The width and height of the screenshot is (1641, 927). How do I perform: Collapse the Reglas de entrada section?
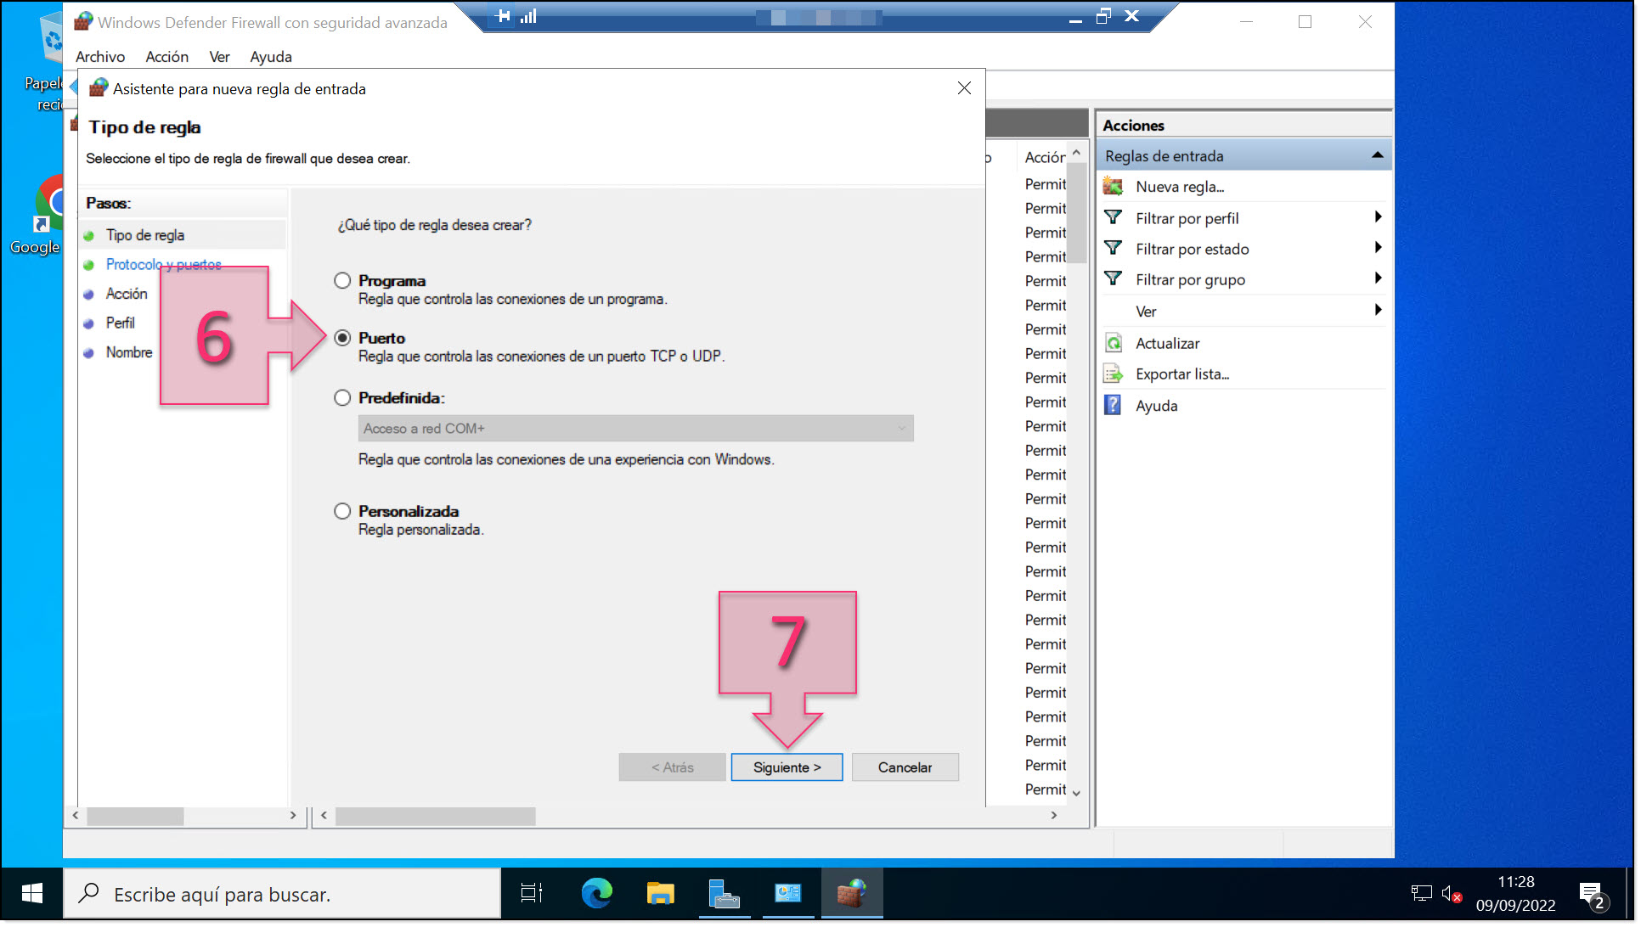pos(1377,155)
